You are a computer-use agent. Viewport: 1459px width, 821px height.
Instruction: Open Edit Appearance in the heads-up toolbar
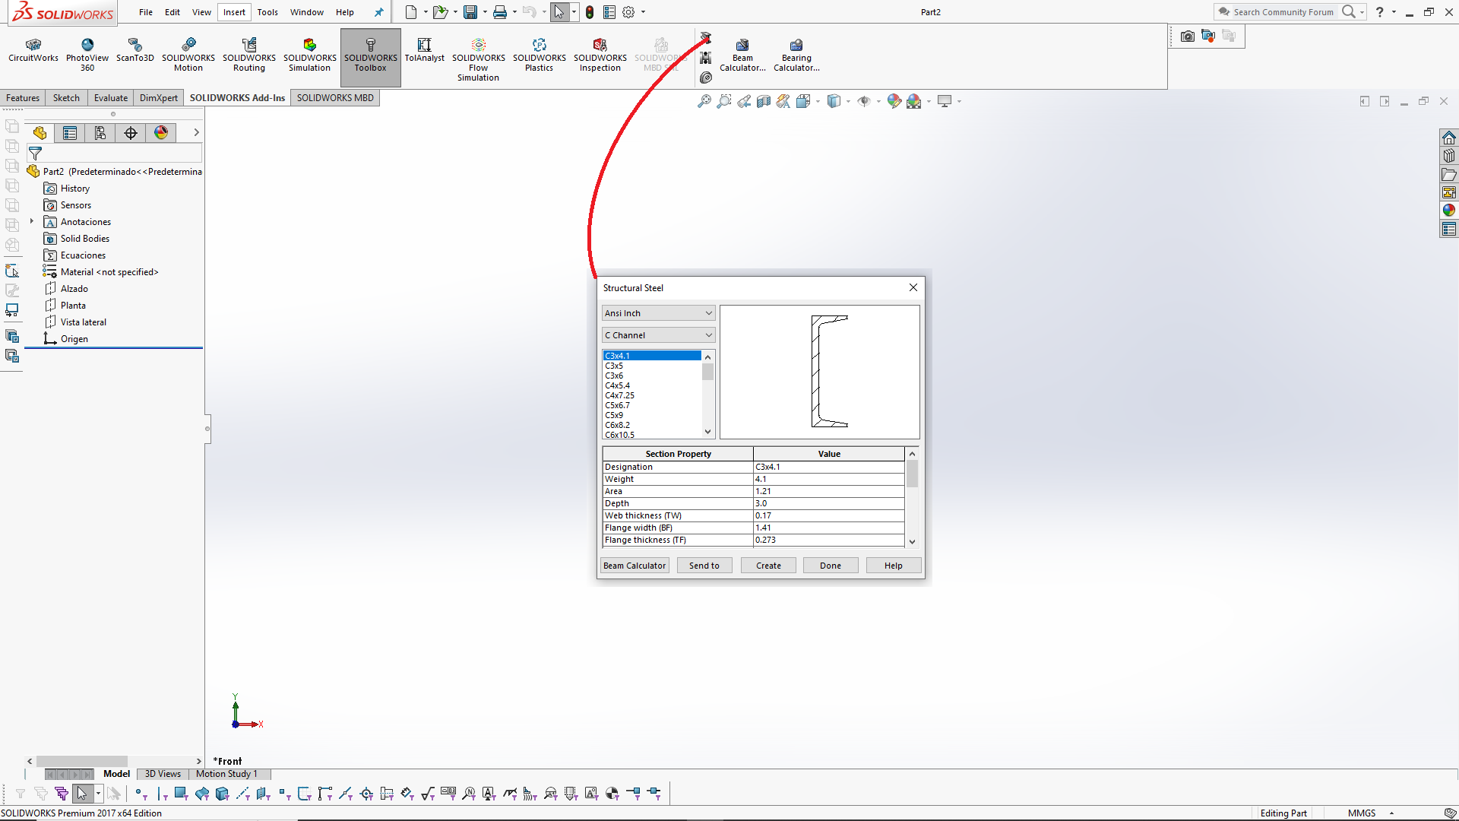coord(894,100)
